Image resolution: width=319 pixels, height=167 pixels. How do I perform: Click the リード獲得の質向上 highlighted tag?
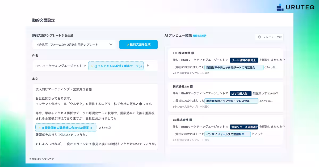pos(244,60)
